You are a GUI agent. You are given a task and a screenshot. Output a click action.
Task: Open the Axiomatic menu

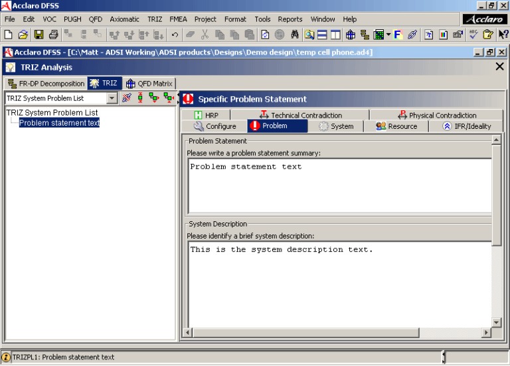124,19
